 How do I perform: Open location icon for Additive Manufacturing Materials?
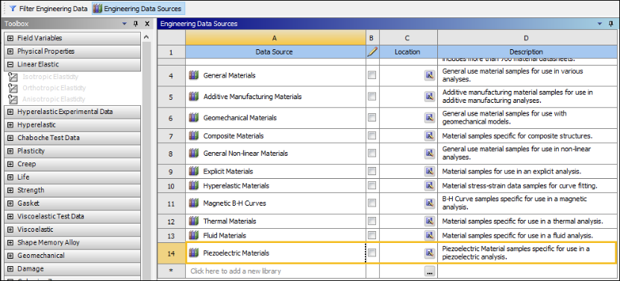(x=430, y=96)
